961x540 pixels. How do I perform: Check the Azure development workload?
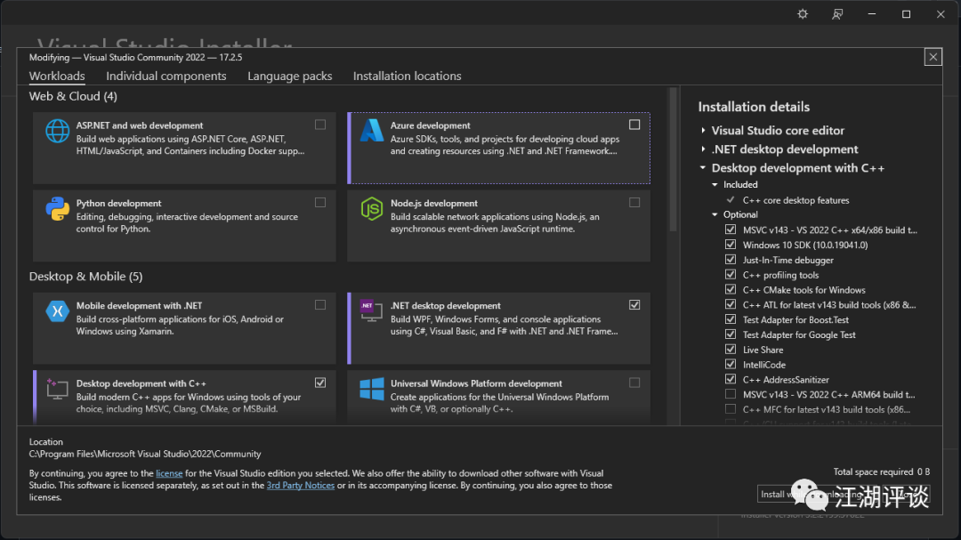[x=634, y=125]
